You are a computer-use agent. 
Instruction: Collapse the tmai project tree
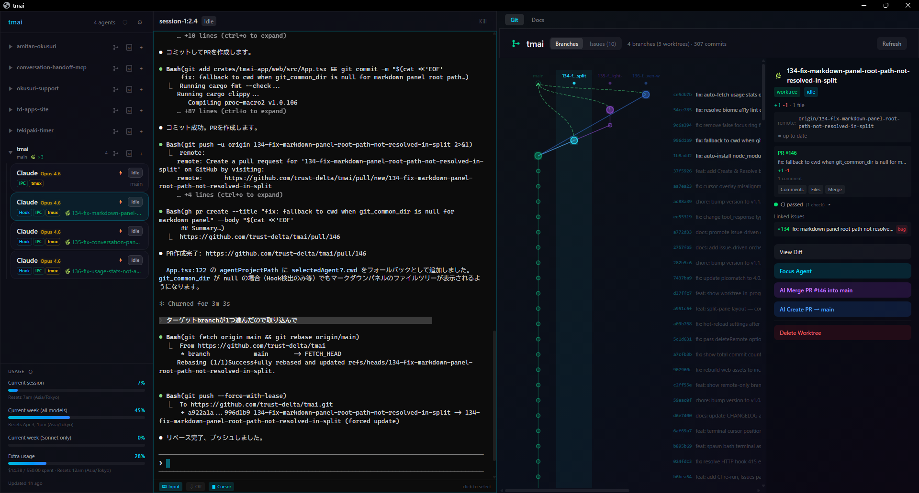click(10, 151)
